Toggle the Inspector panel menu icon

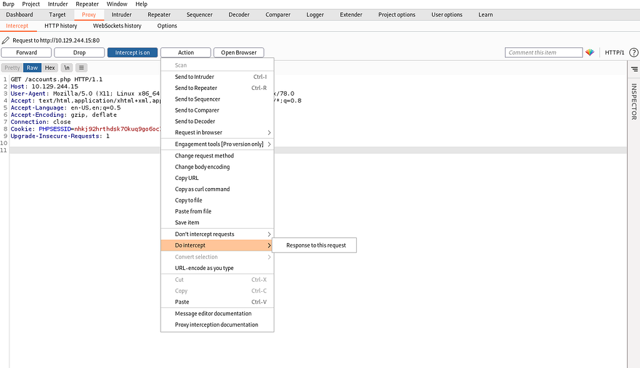click(x=634, y=69)
